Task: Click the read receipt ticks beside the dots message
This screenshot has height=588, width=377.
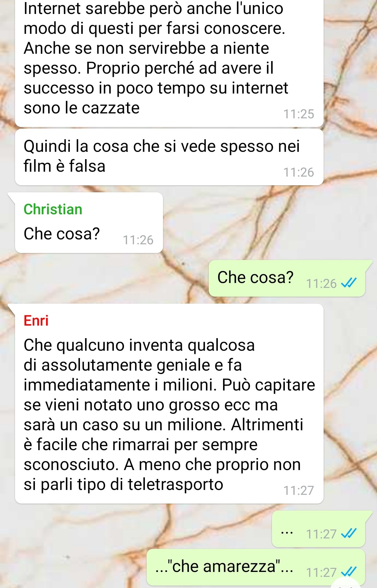Action: (349, 533)
